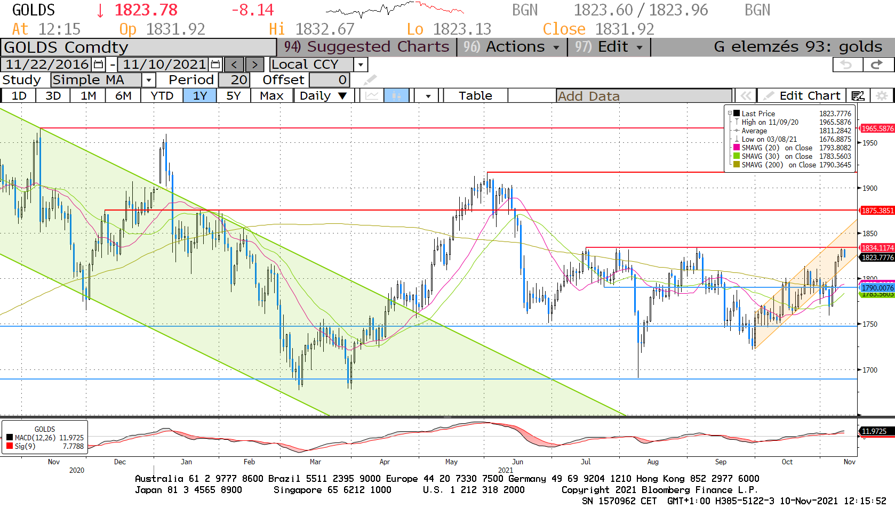Click the G elemzés 93: golds title

(x=798, y=47)
